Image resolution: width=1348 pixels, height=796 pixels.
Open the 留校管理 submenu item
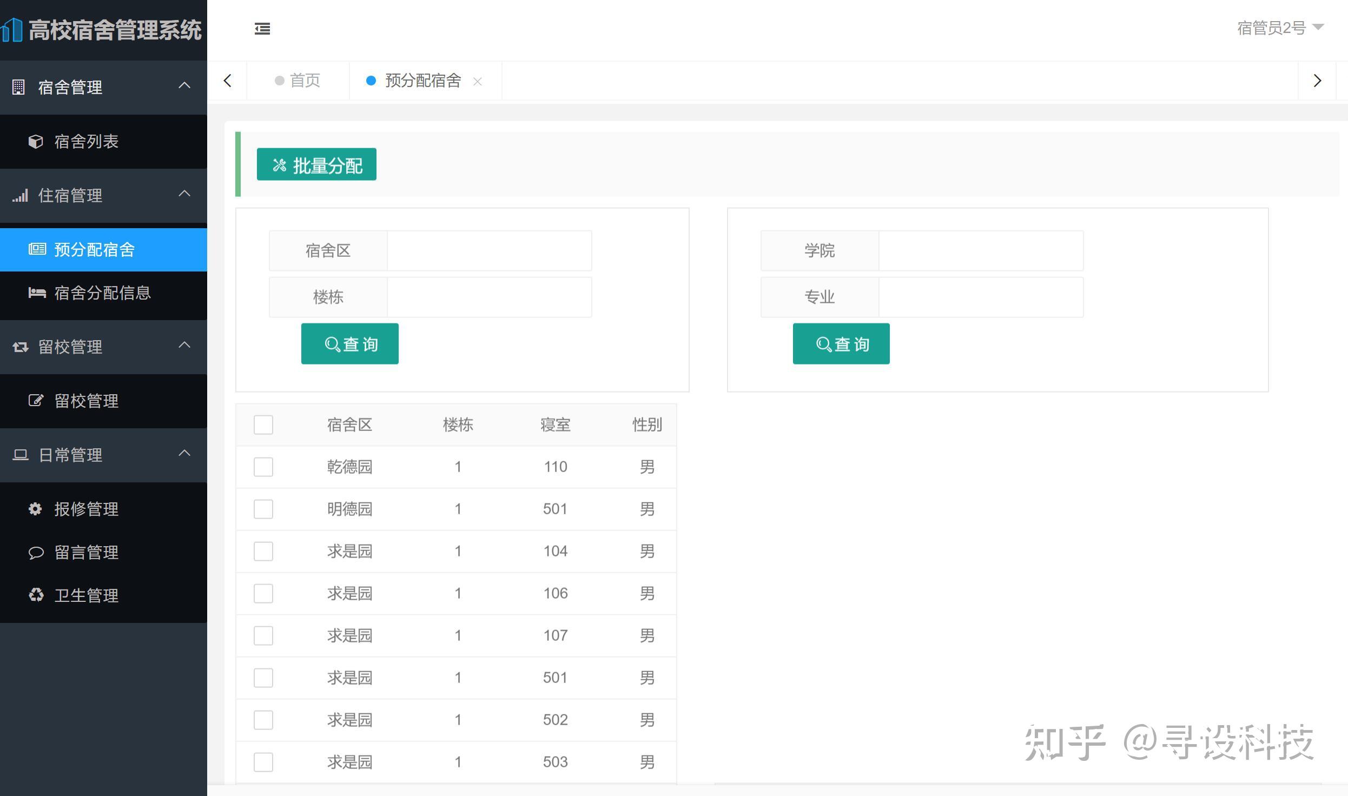click(x=103, y=401)
